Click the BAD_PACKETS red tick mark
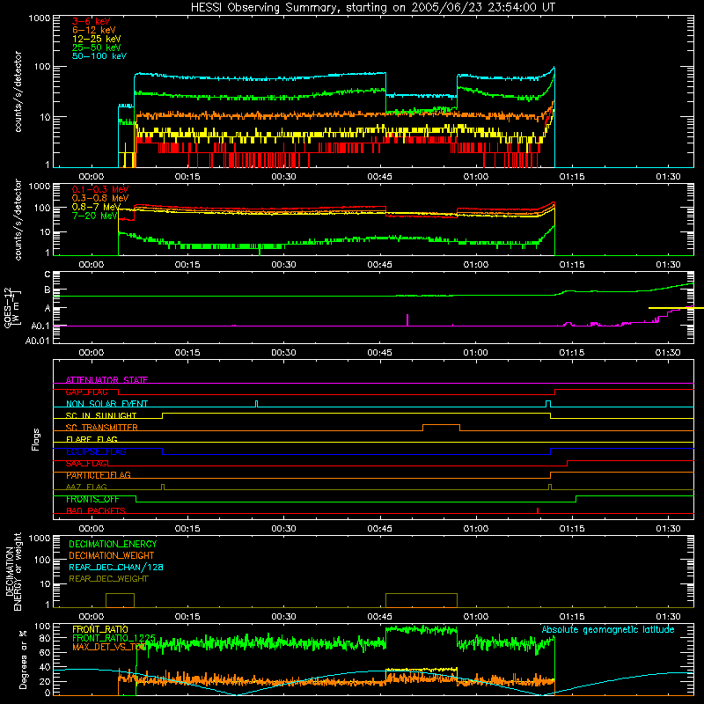704x704 pixels. click(x=538, y=510)
